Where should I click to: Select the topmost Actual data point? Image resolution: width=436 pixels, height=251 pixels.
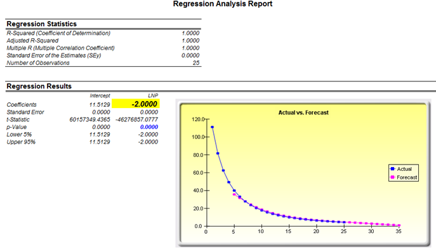click(212, 127)
